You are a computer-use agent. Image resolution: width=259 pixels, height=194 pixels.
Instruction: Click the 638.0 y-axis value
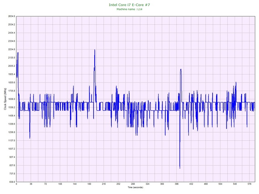12,182
